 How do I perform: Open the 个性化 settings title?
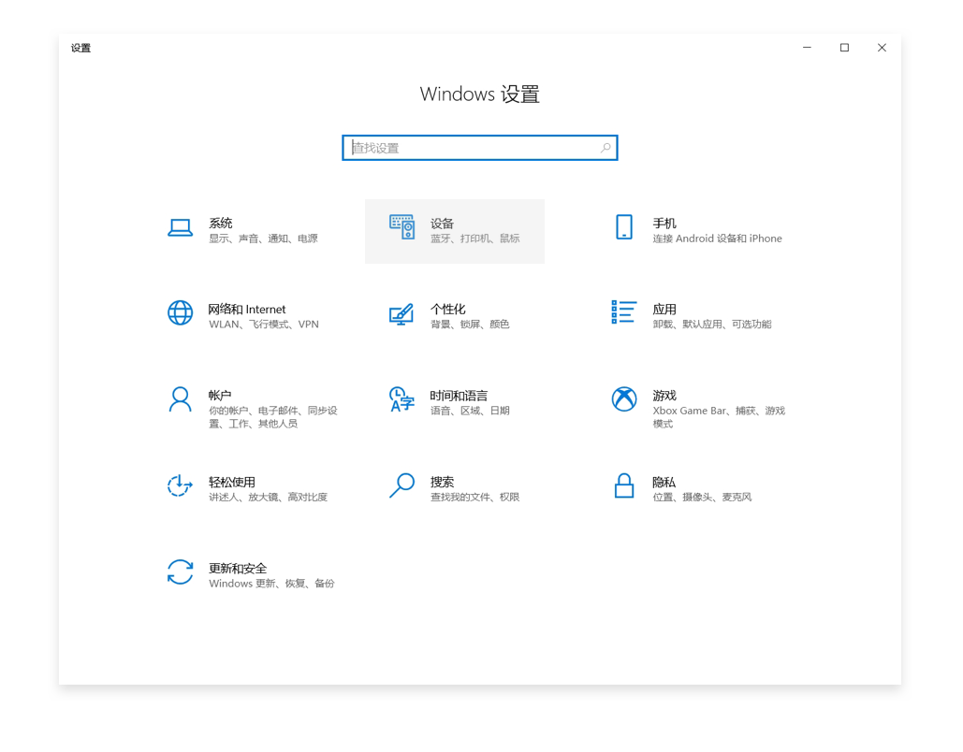447,310
